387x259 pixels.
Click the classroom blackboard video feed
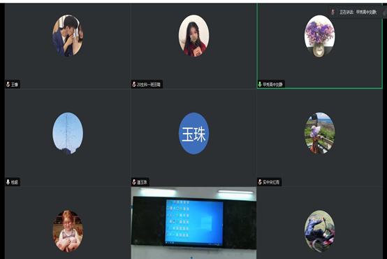(193, 223)
